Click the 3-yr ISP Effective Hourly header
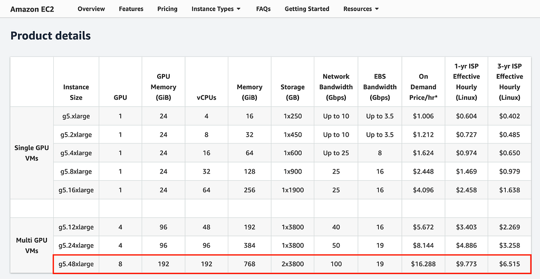The height and width of the screenshot is (279, 540). pos(510,82)
